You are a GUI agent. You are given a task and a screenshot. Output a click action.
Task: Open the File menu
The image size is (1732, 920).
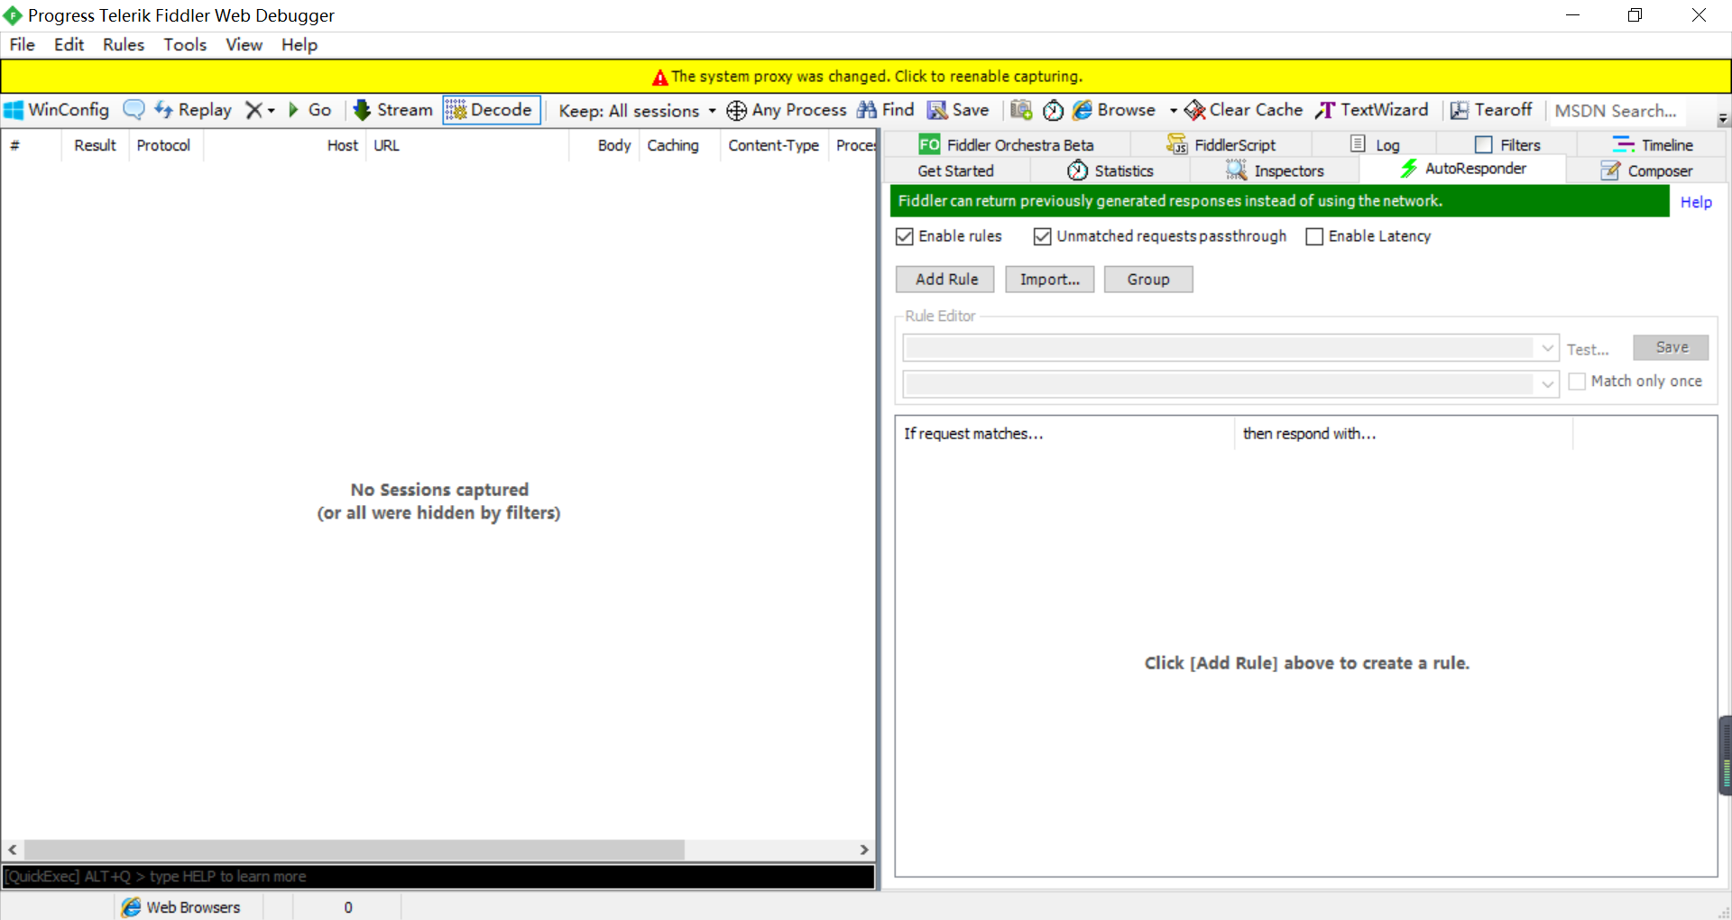coord(23,45)
